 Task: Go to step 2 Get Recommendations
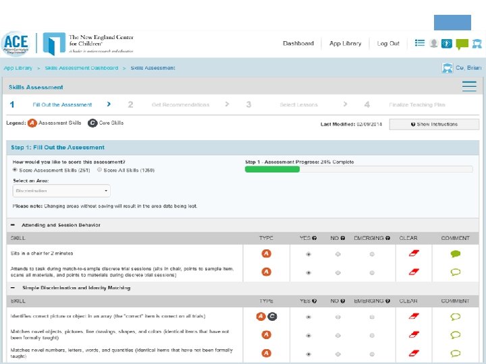point(180,104)
